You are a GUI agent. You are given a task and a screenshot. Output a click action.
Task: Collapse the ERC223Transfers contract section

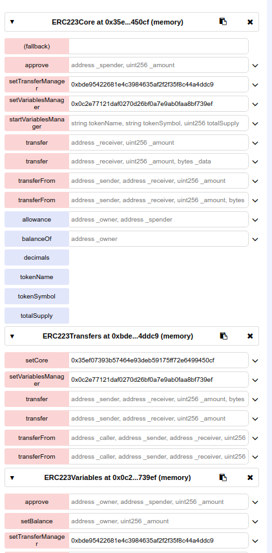(12, 336)
